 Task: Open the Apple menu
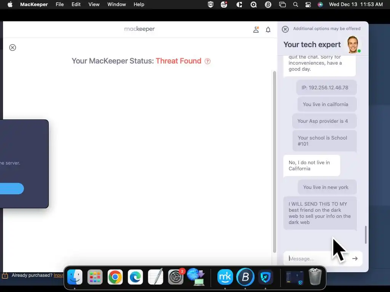tap(10, 5)
